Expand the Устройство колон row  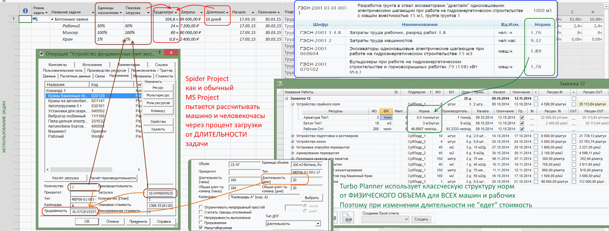pos(293,142)
